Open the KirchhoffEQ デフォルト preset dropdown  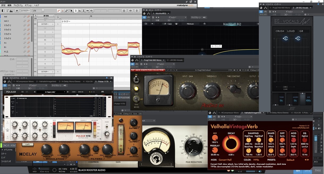[186, 17]
